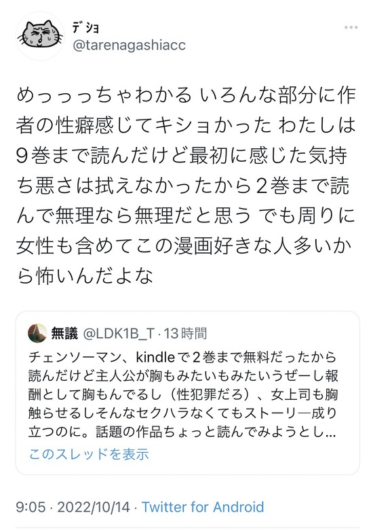Open the quoted author name 無議
373x531 pixels.
(x=64, y=333)
